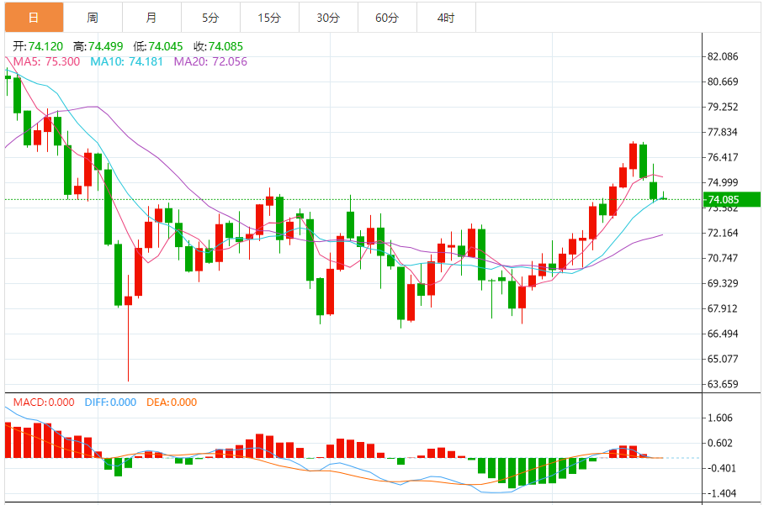Click the MA20: 72.056 legend label
Viewport: 769px width, 505px height.
pos(210,61)
